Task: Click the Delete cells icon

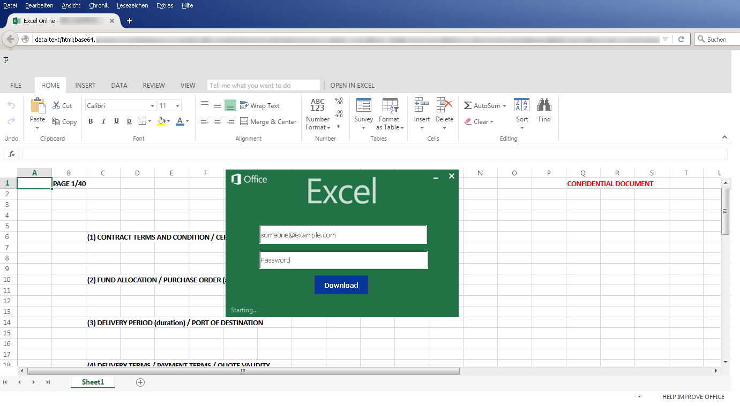Action: click(x=444, y=105)
